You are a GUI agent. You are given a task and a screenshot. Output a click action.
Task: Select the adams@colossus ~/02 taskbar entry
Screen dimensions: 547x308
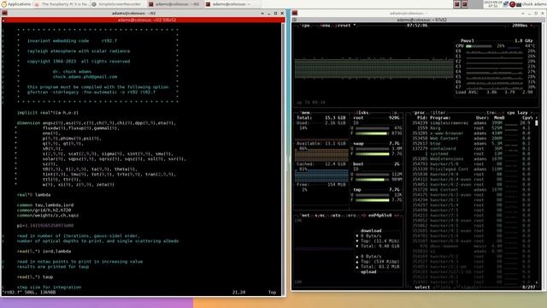click(174, 4)
